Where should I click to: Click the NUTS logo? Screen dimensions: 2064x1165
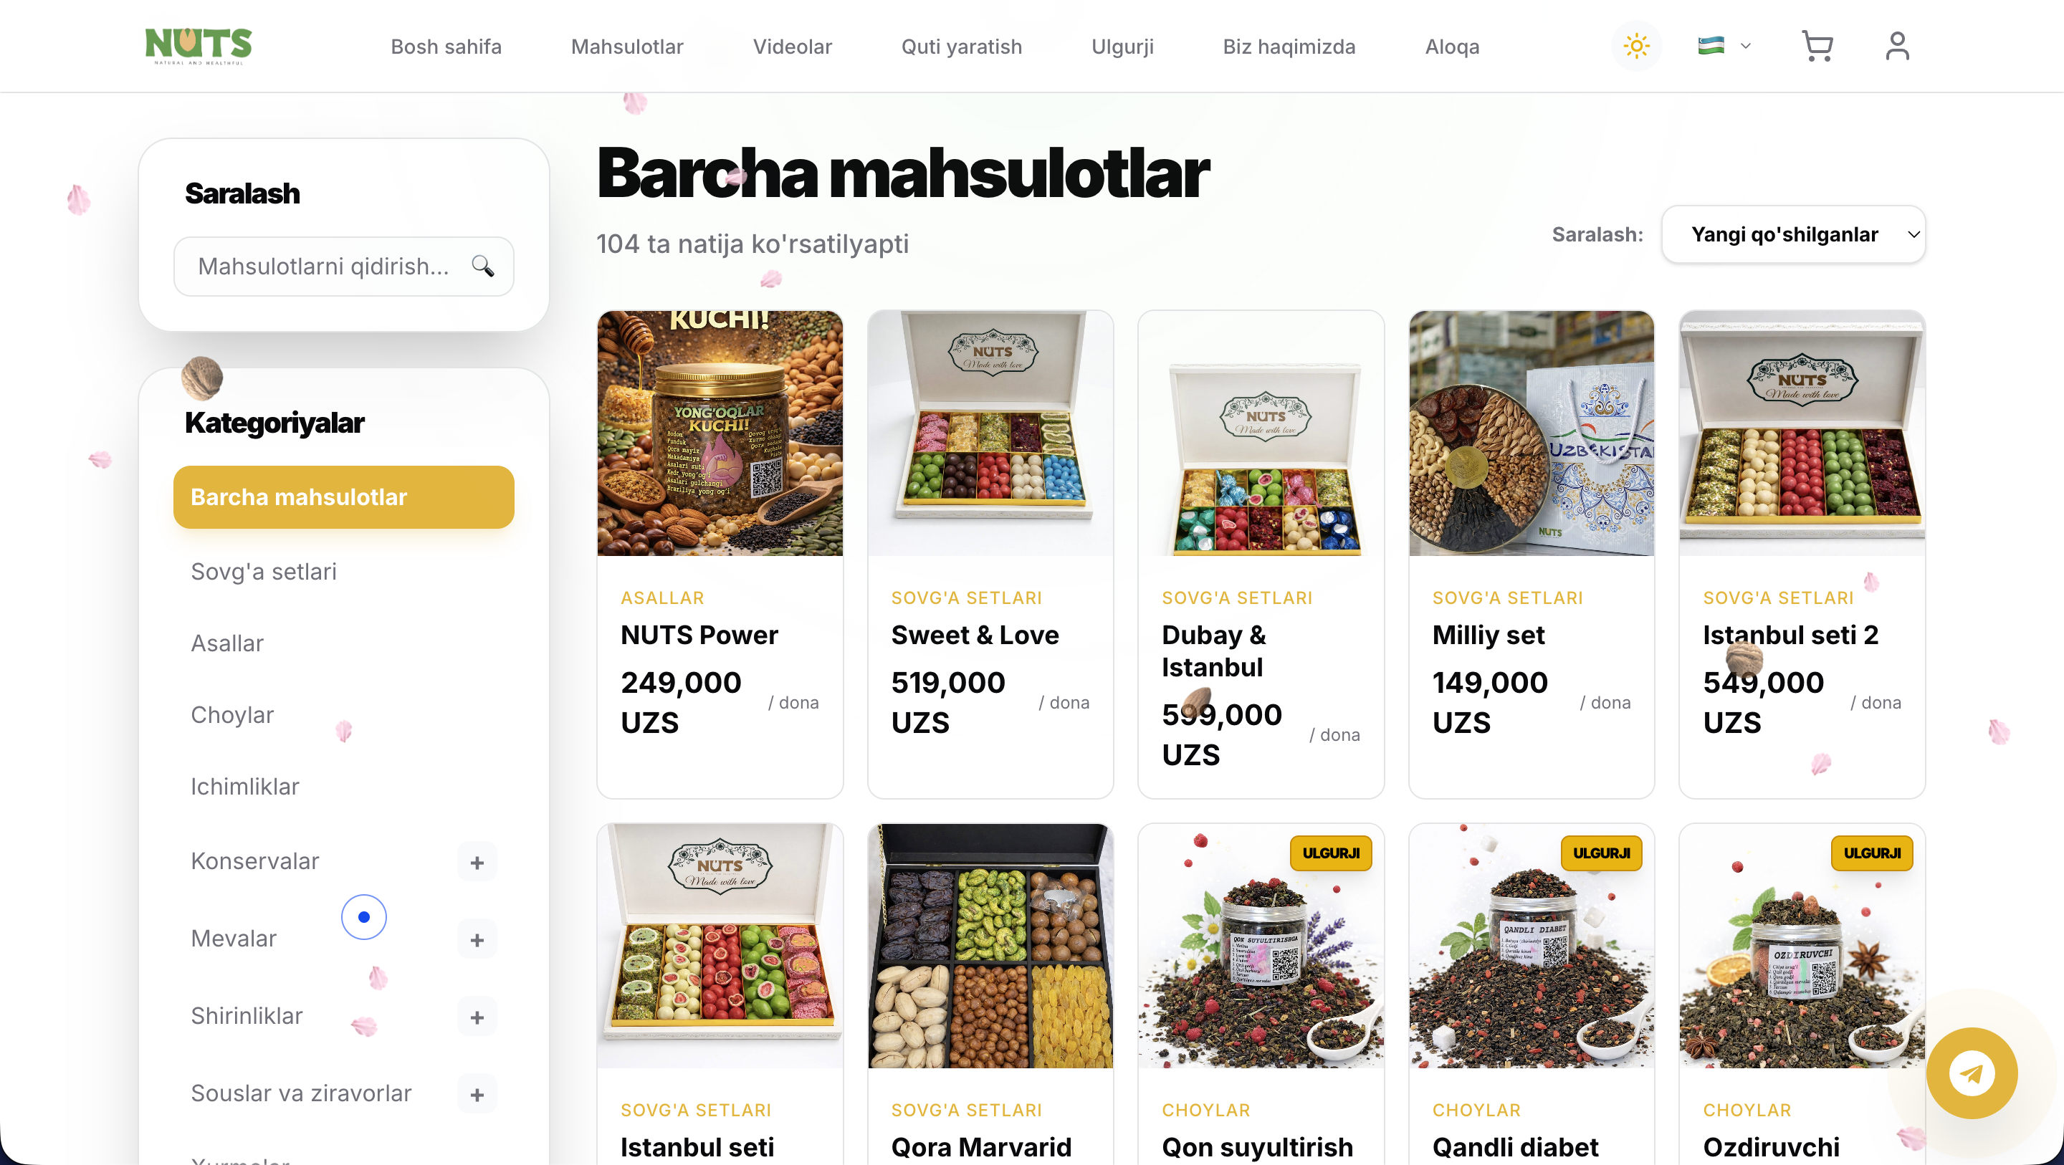198,46
